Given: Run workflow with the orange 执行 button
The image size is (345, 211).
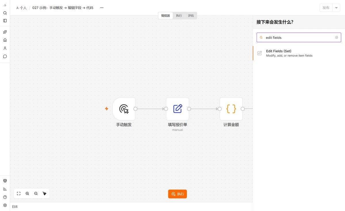Looking at the screenshot, I should (x=177, y=194).
